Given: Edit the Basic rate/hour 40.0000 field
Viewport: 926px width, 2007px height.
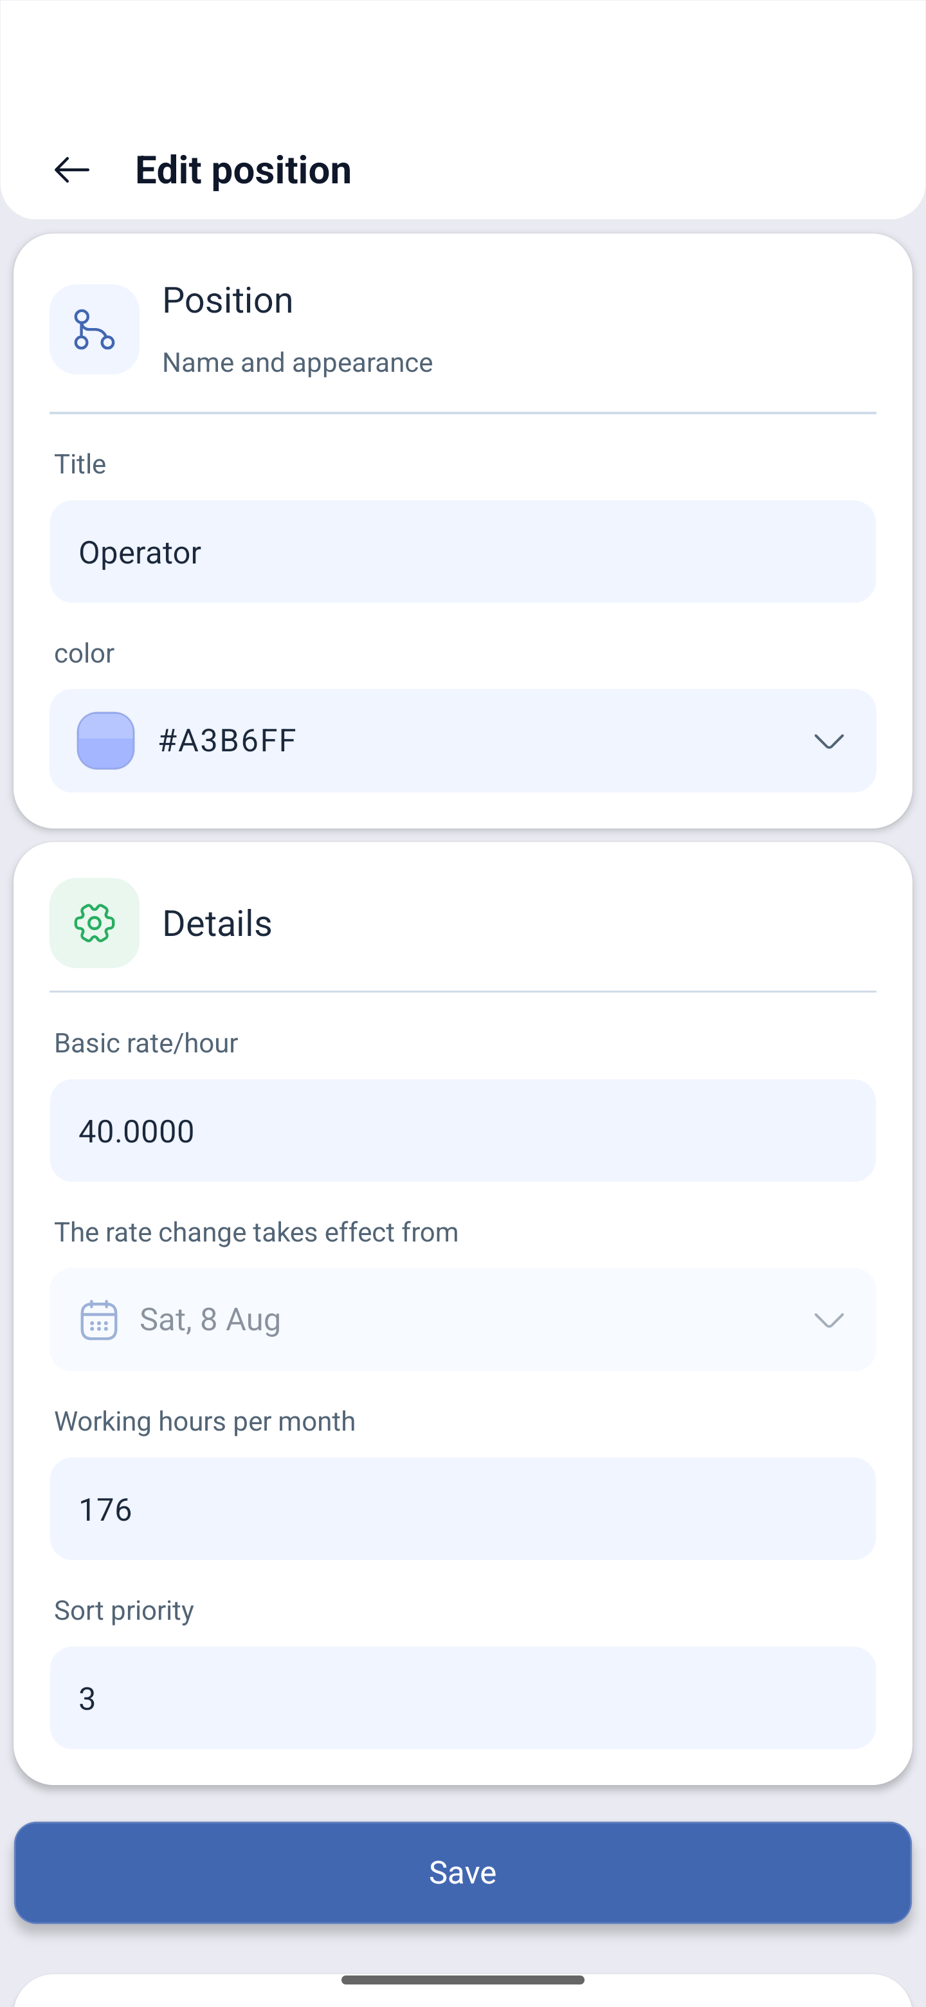Looking at the screenshot, I should click(462, 1130).
